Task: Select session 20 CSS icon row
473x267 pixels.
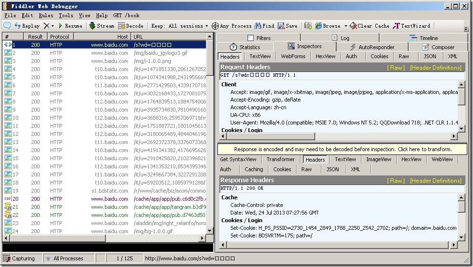Action: coord(8,199)
